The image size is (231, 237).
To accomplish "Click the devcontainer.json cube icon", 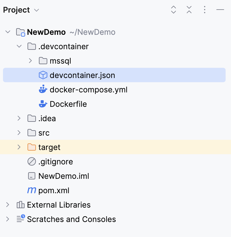I will pos(43,75).
